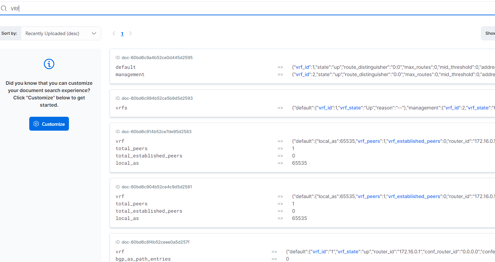Click the vrf_id link in the bottom document
The width and height of the screenshot is (495, 262).
click(320, 251)
